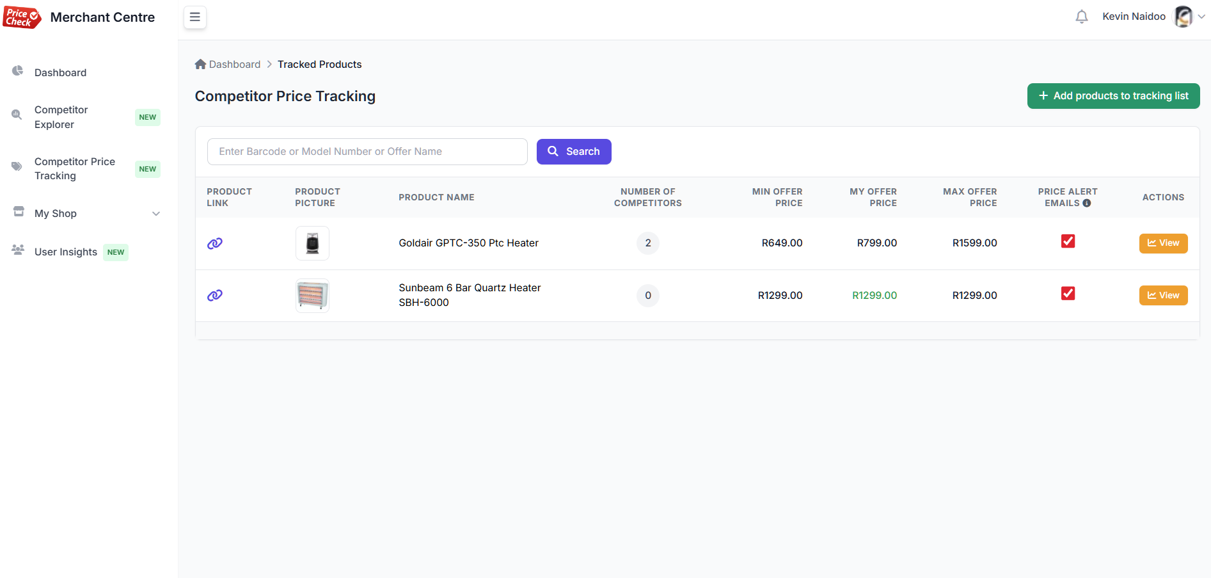Click product name Goldair GPTC-350 Ptc Heater
Screen dimensions: 1211x578
coord(468,243)
